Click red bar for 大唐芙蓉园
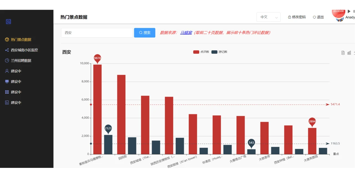 coord(312,141)
